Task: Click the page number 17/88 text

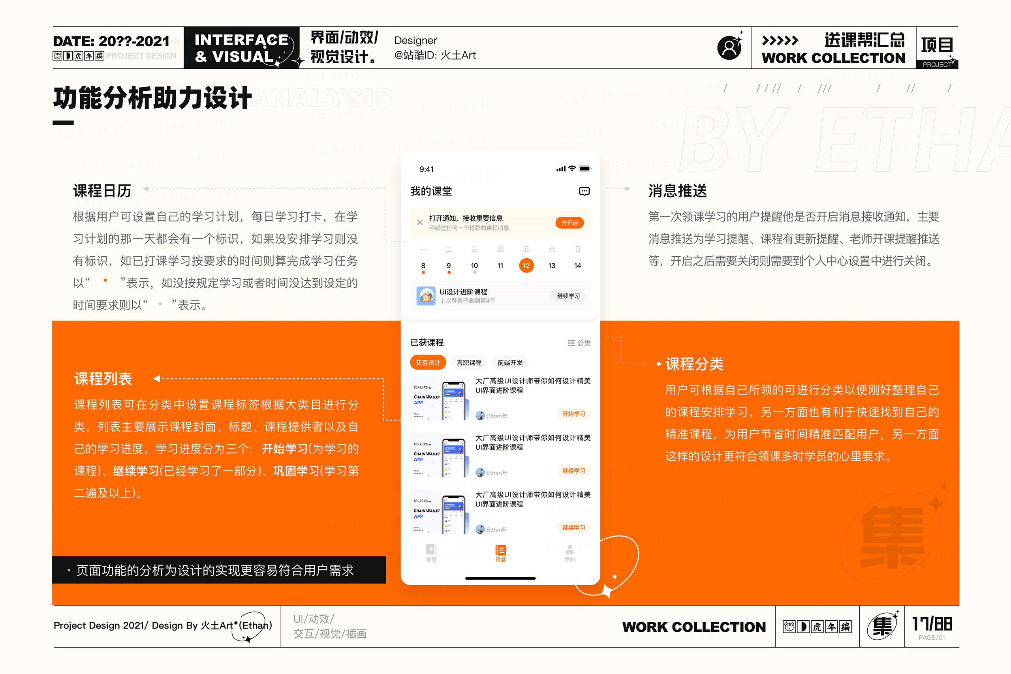Action: click(x=932, y=624)
